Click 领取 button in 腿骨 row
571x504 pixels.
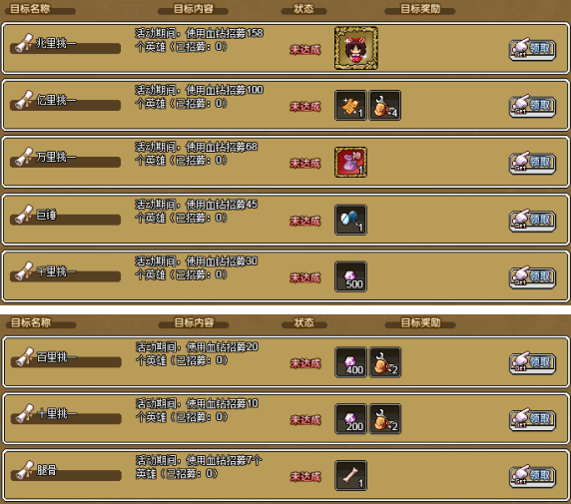tap(532, 476)
